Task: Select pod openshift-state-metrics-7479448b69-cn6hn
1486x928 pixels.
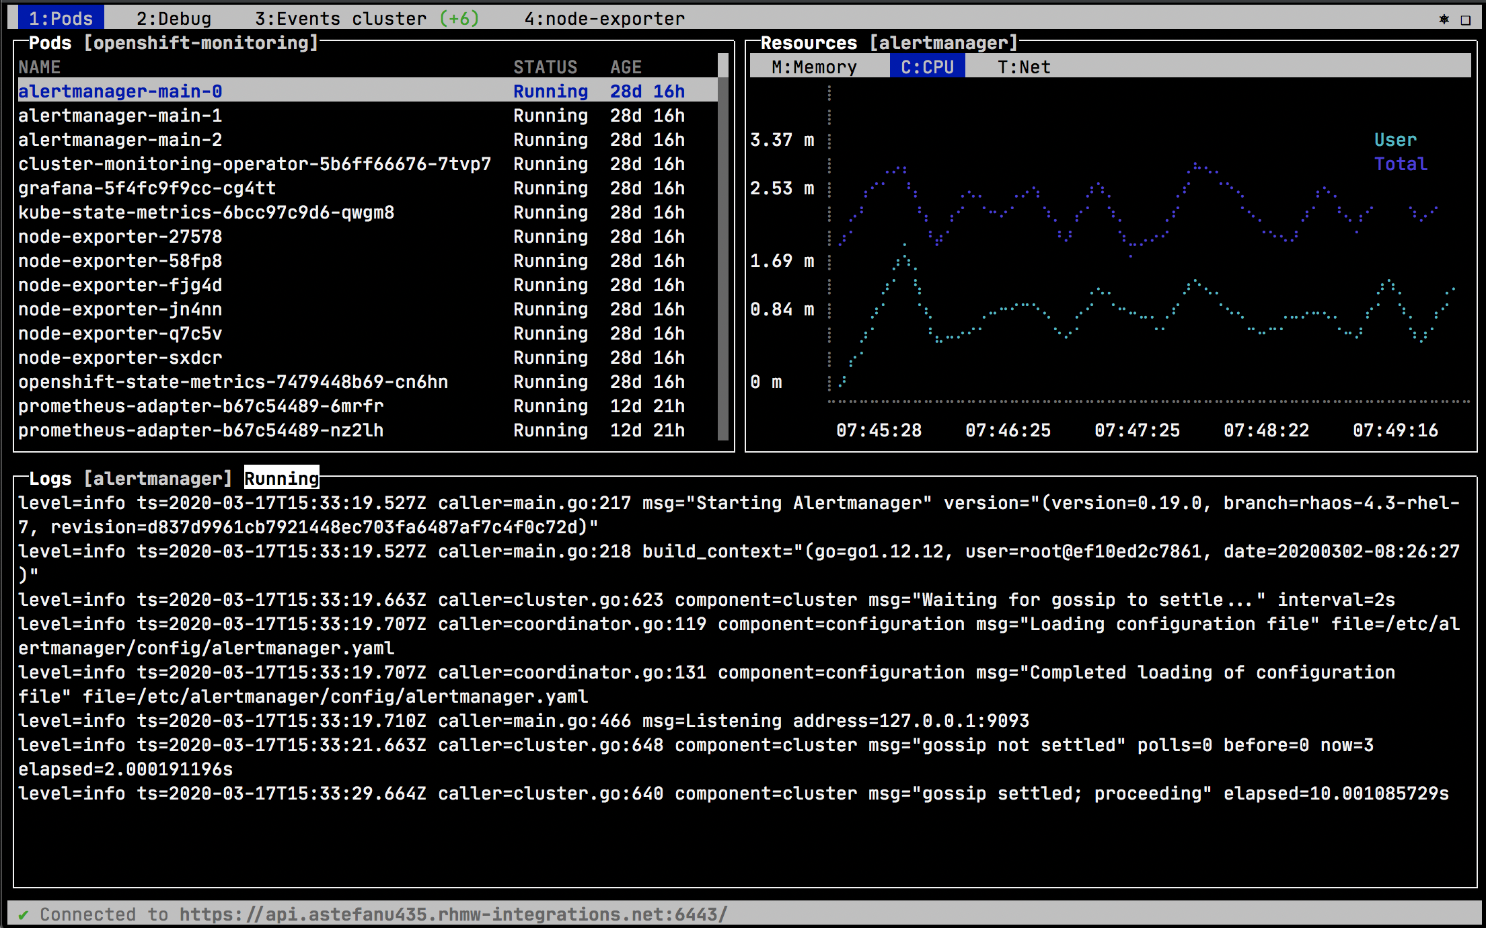Action: (367, 381)
